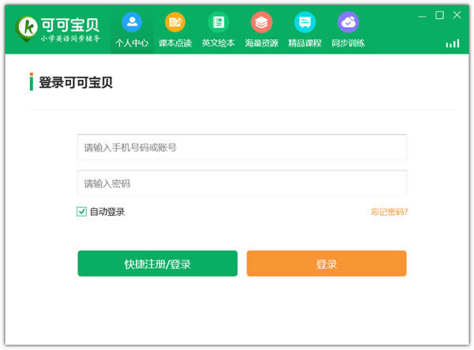This screenshot has height=350, width=474.
Task: Select the 精品课程 presentation icon
Action: pos(305,22)
